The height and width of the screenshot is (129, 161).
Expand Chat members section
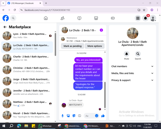pyautogui.click(x=132, y=66)
